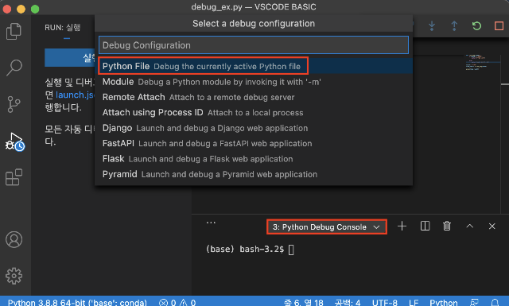
Task: Split the terminal panel
Action: pyautogui.click(x=425, y=227)
